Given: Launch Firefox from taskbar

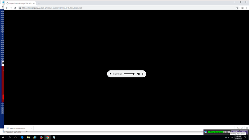Looking at the screenshot, I should 41,137.
